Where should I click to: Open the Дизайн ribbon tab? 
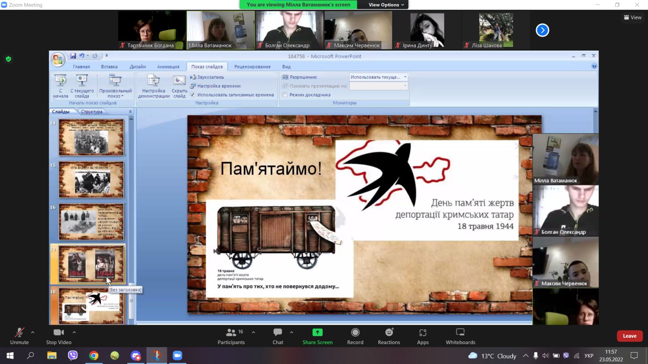(x=138, y=66)
